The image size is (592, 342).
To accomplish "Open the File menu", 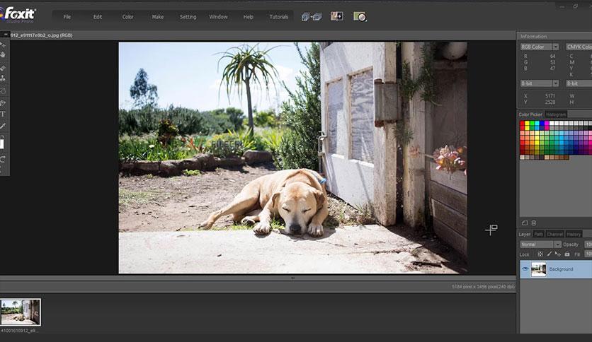I will pos(67,17).
